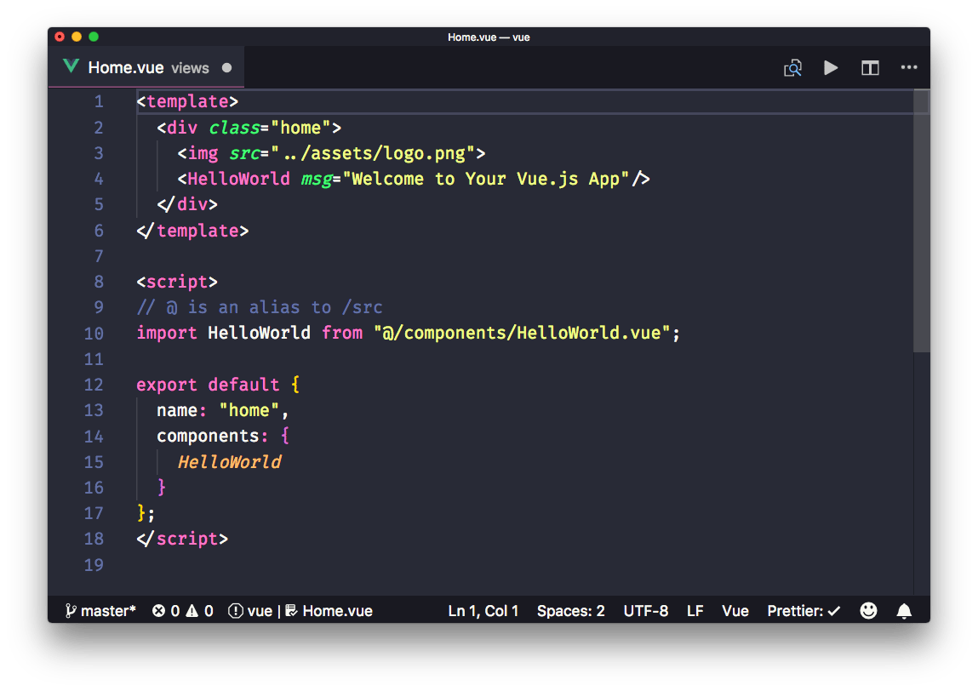This screenshot has height=691, width=978.
Task: Send feedback using the smiley icon
Action: tap(868, 610)
